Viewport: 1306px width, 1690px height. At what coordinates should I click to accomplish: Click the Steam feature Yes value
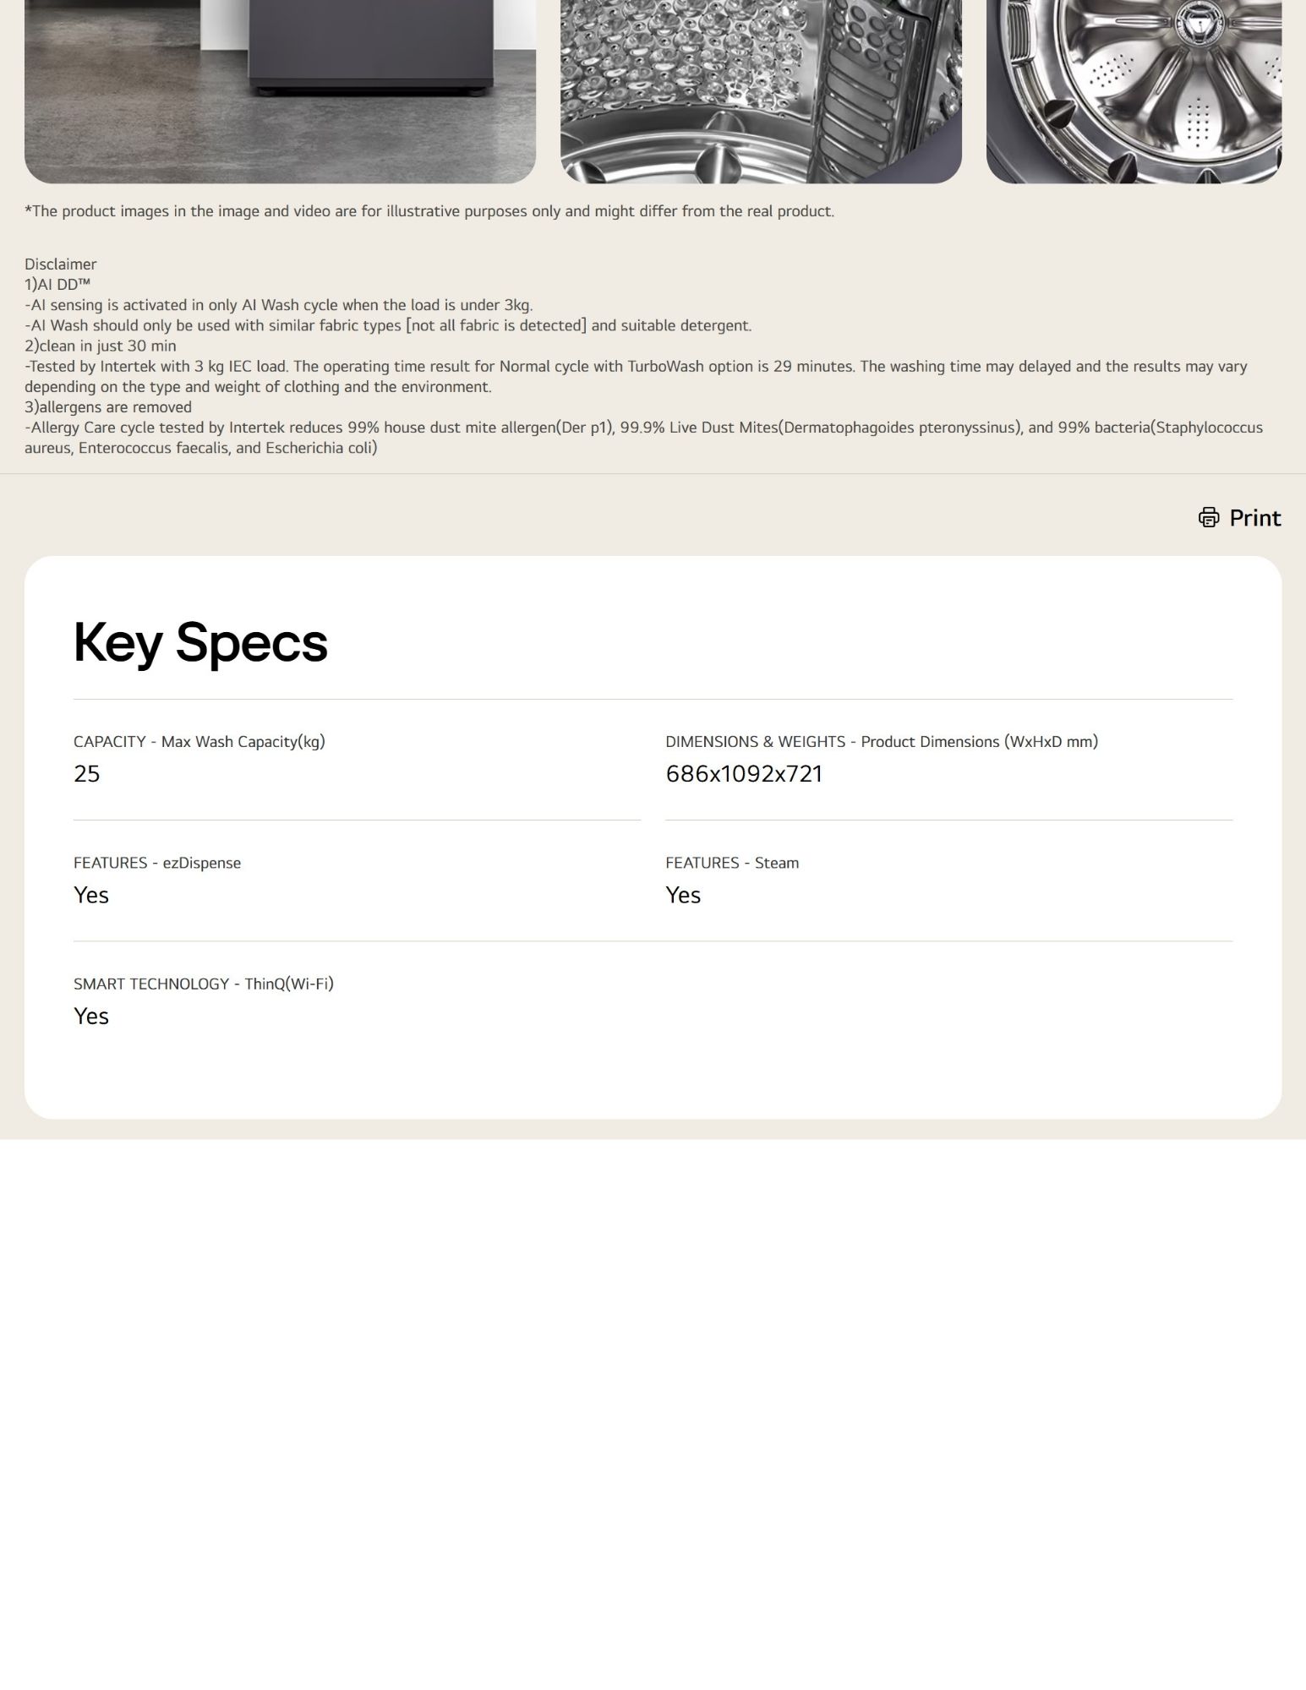682,894
